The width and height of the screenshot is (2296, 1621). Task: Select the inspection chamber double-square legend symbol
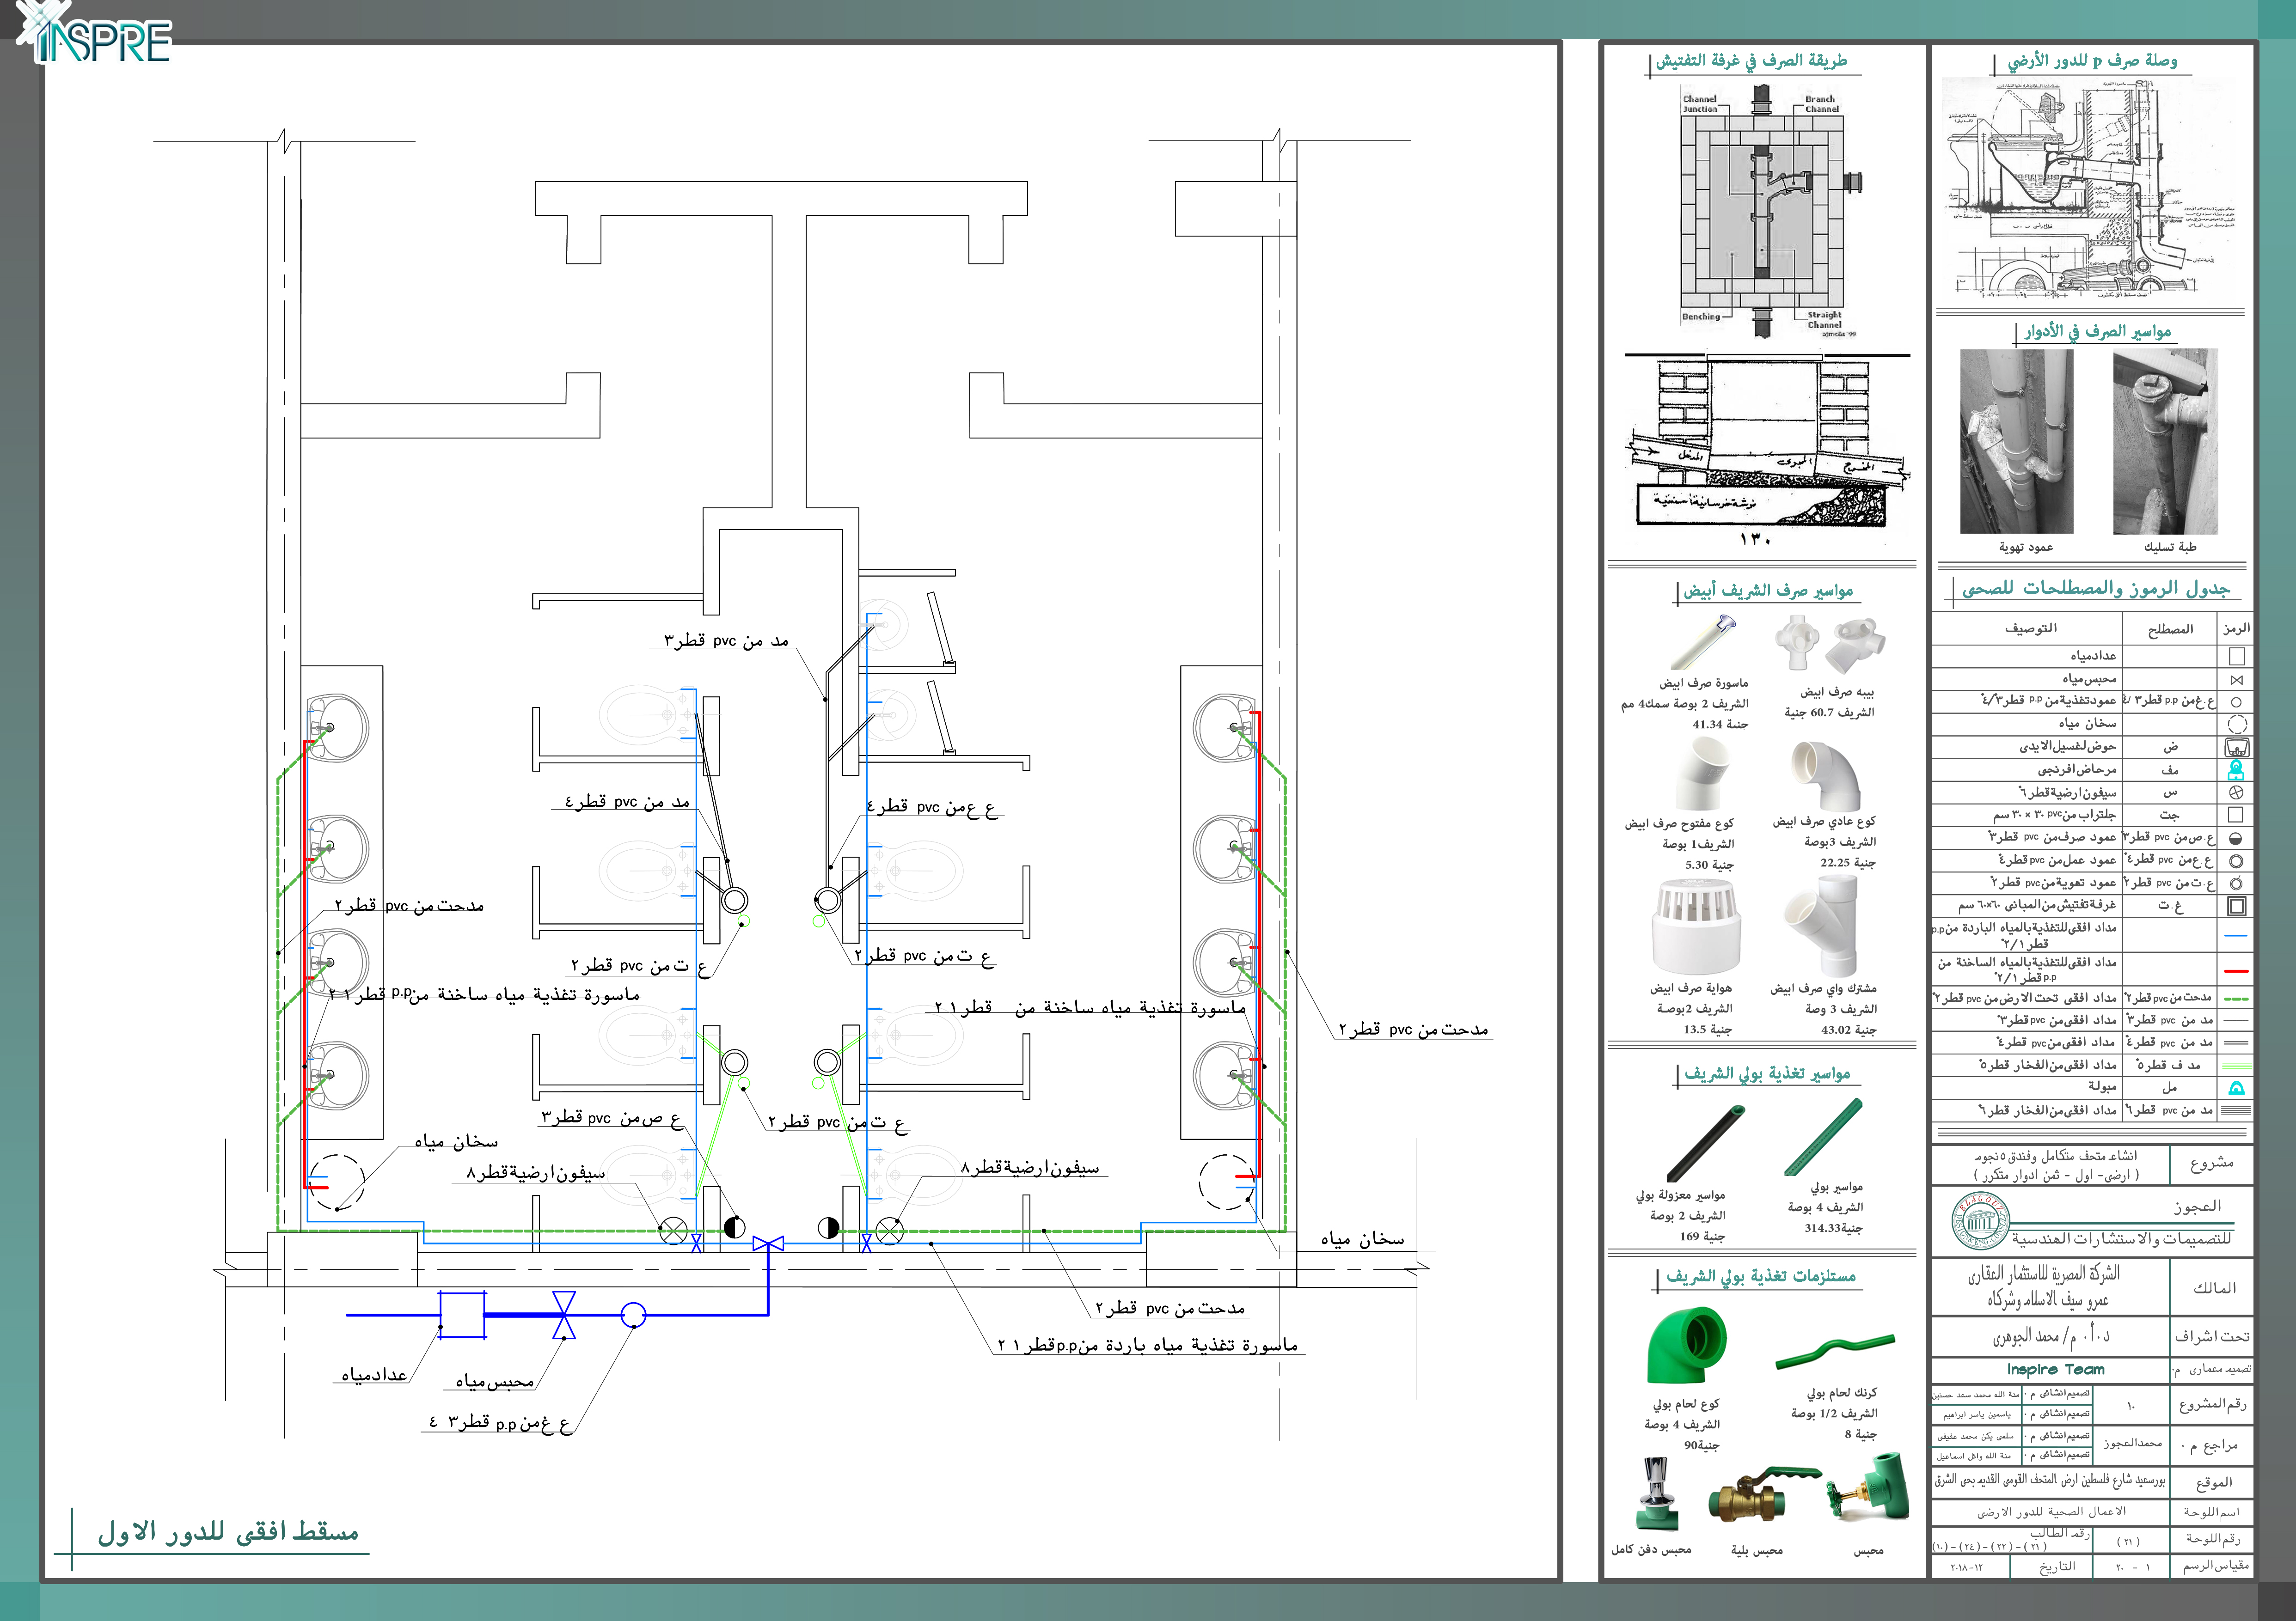[x=2237, y=907]
